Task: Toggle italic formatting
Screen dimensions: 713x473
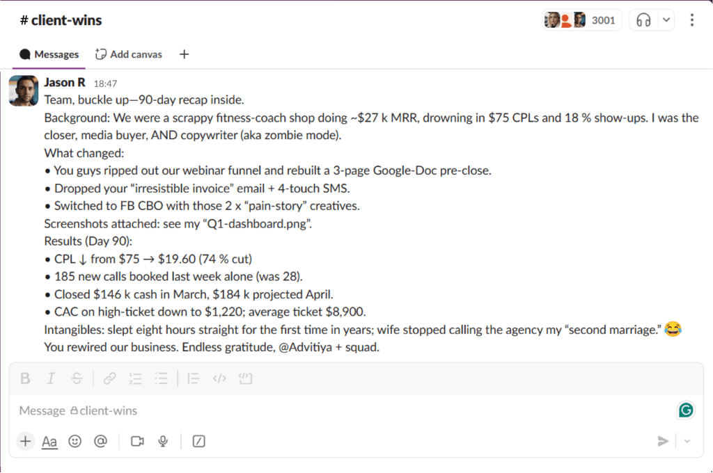Action: 51,378
